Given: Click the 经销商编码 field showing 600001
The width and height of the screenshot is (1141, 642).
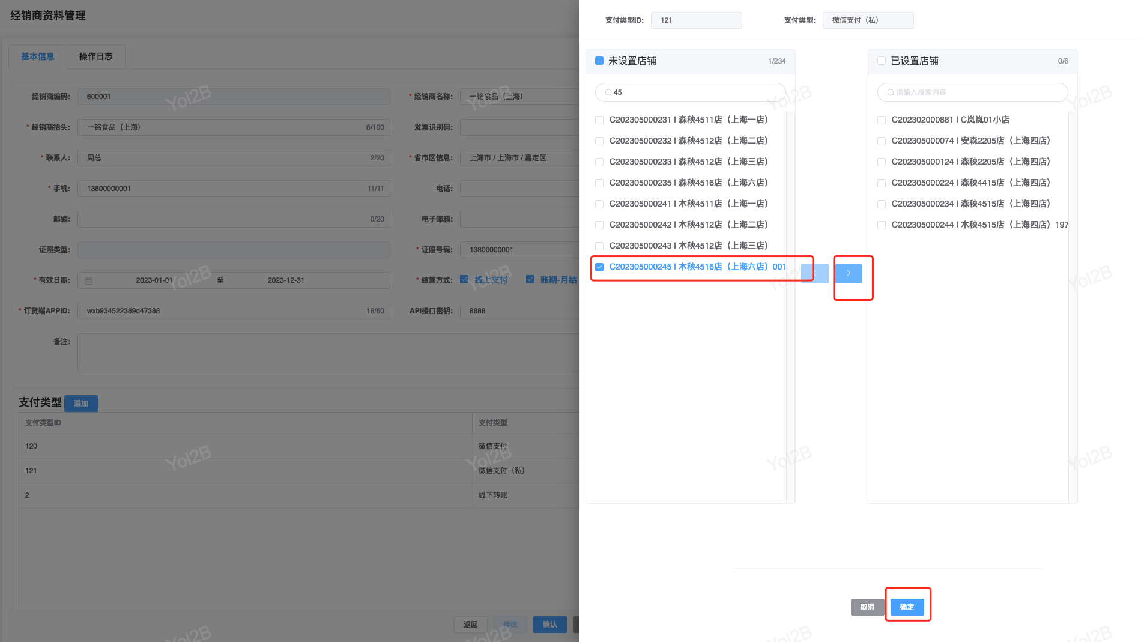Looking at the screenshot, I should [234, 97].
